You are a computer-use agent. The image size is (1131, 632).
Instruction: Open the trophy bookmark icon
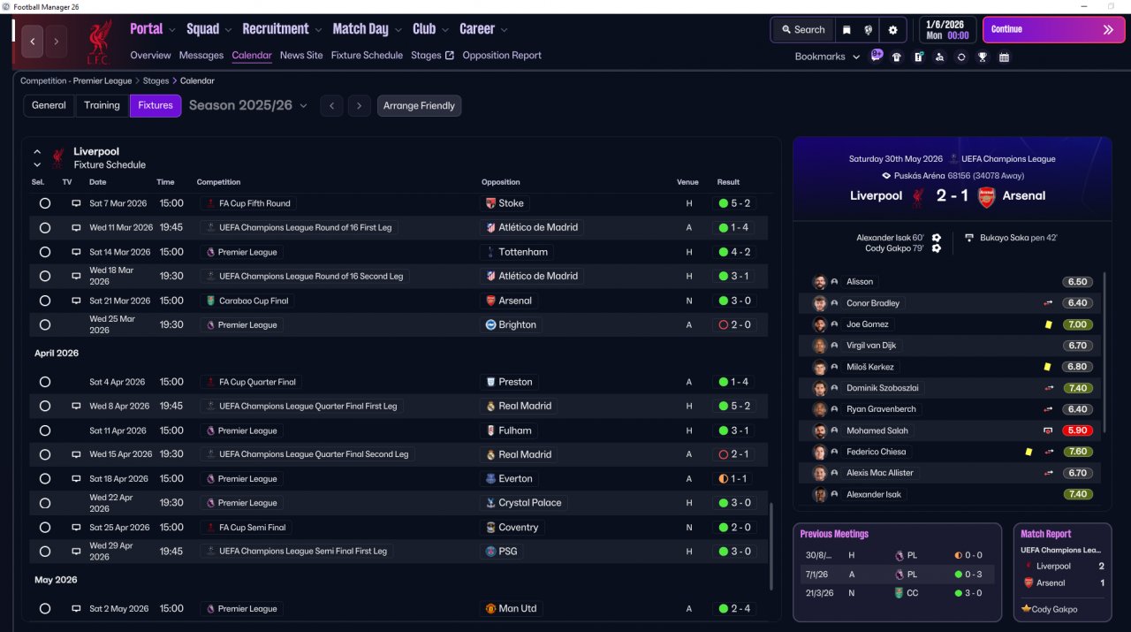tap(983, 57)
